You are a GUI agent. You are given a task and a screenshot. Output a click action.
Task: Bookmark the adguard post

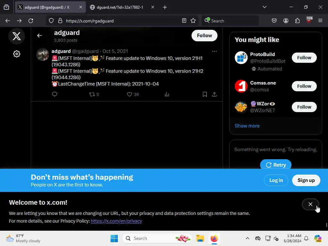[x=205, y=94]
